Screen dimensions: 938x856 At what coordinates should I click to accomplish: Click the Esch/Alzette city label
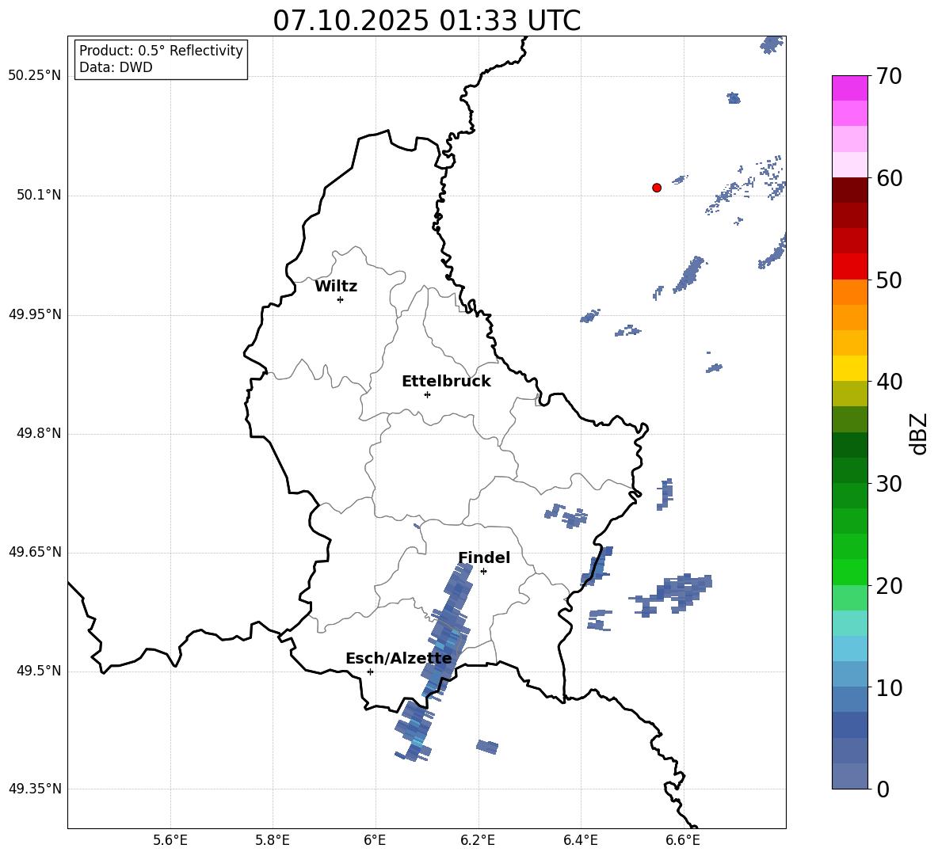pos(398,659)
